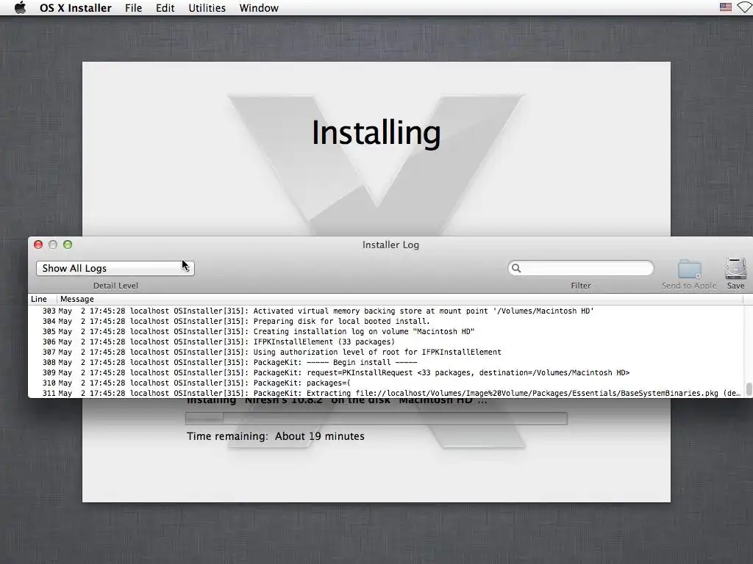Click the Wi-Fi status icon

745,7
